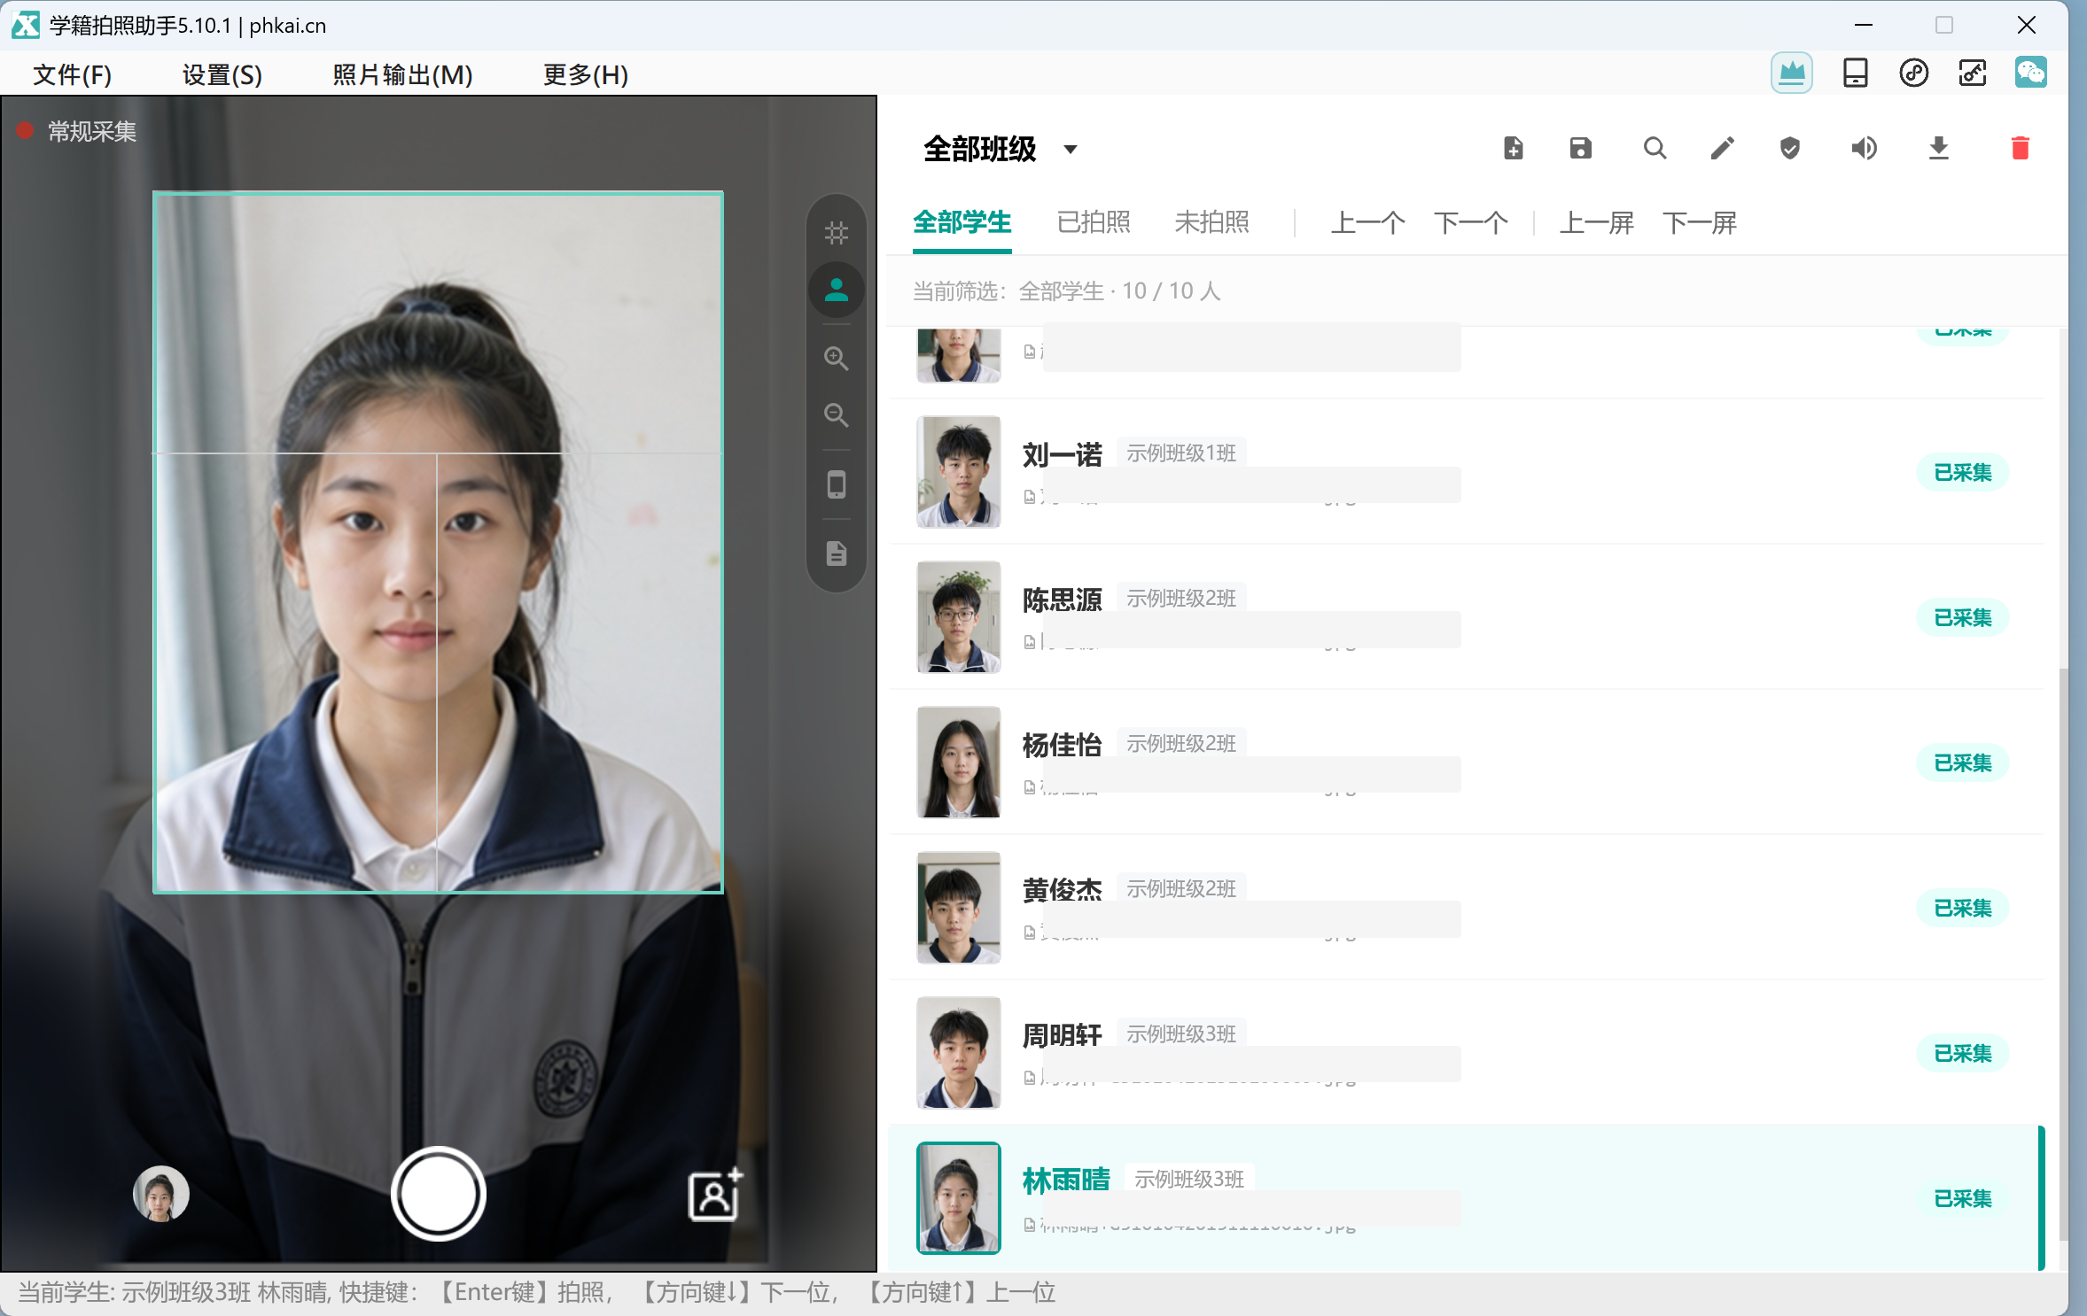
Task: Click the 示例班级3班 tag next to 周明轩
Action: [x=1180, y=1034]
